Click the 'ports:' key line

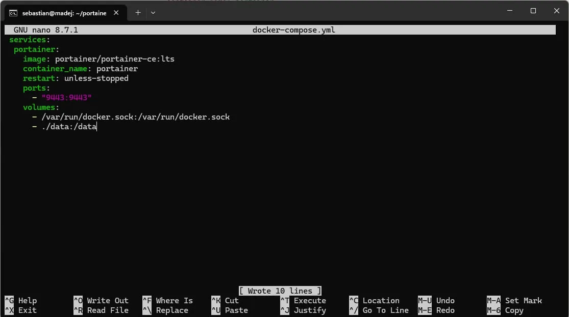click(x=36, y=88)
